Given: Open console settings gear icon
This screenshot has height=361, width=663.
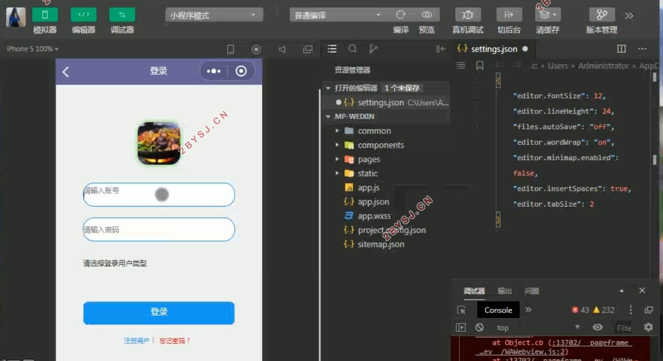Looking at the screenshot, I should pyautogui.click(x=648, y=327).
